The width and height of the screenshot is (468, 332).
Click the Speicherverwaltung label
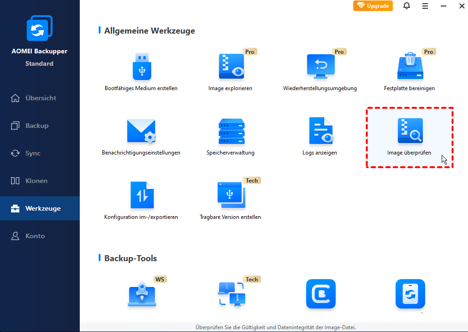pyautogui.click(x=230, y=153)
